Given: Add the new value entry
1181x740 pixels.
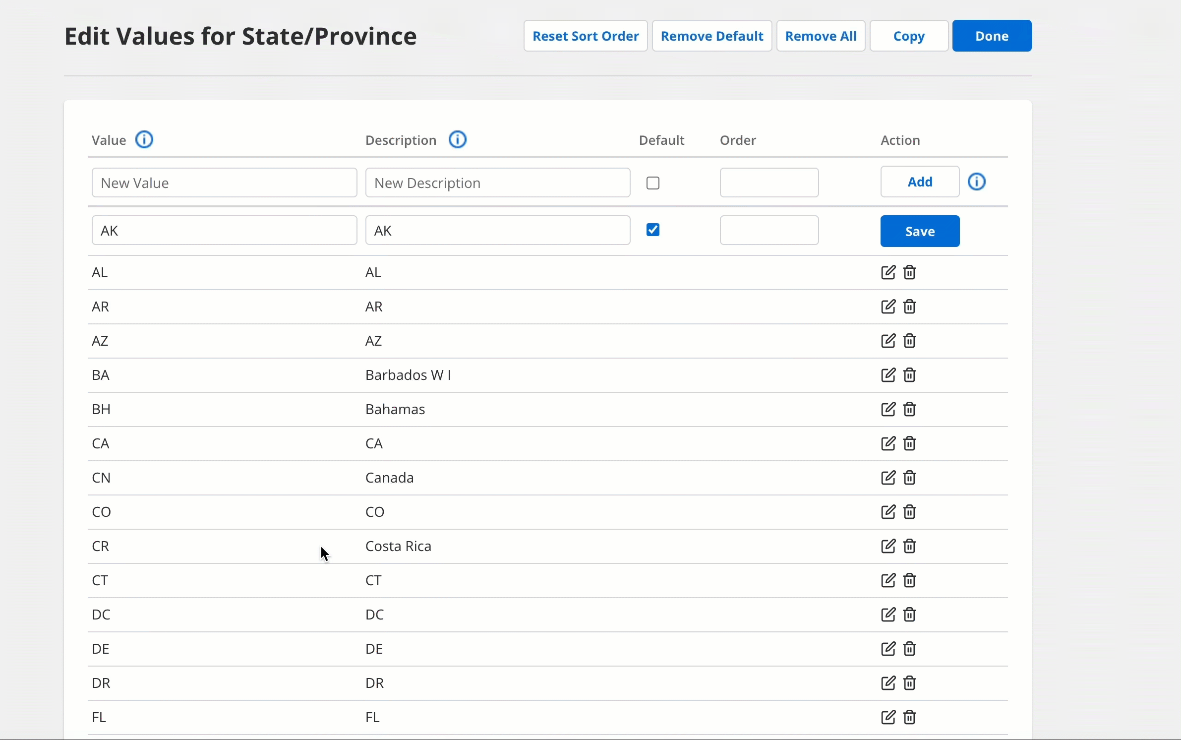Looking at the screenshot, I should (920, 182).
